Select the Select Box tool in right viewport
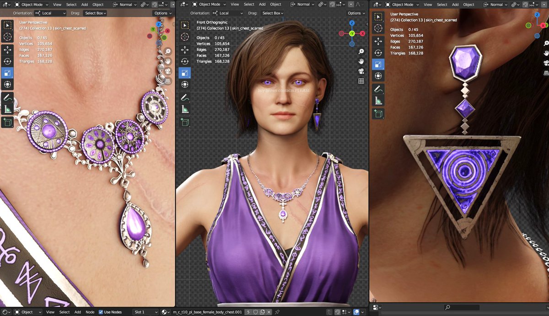The width and height of the screenshot is (549, 316). (x=378, y=17)
